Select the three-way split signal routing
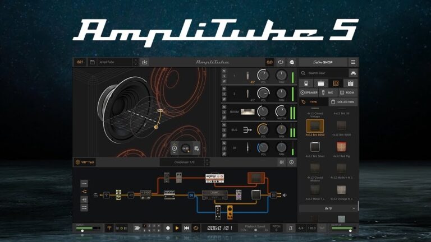The image size is (431, 242). point(84,199)
